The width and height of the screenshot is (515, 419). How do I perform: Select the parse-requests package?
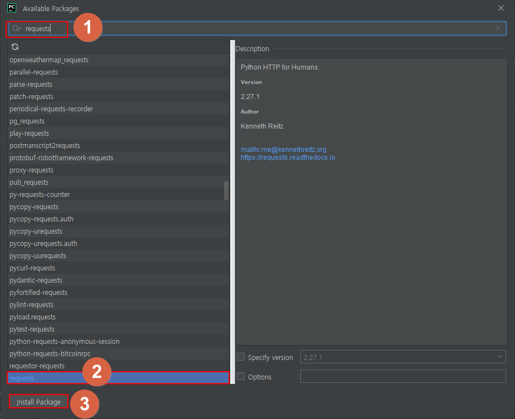click(118, 85)
